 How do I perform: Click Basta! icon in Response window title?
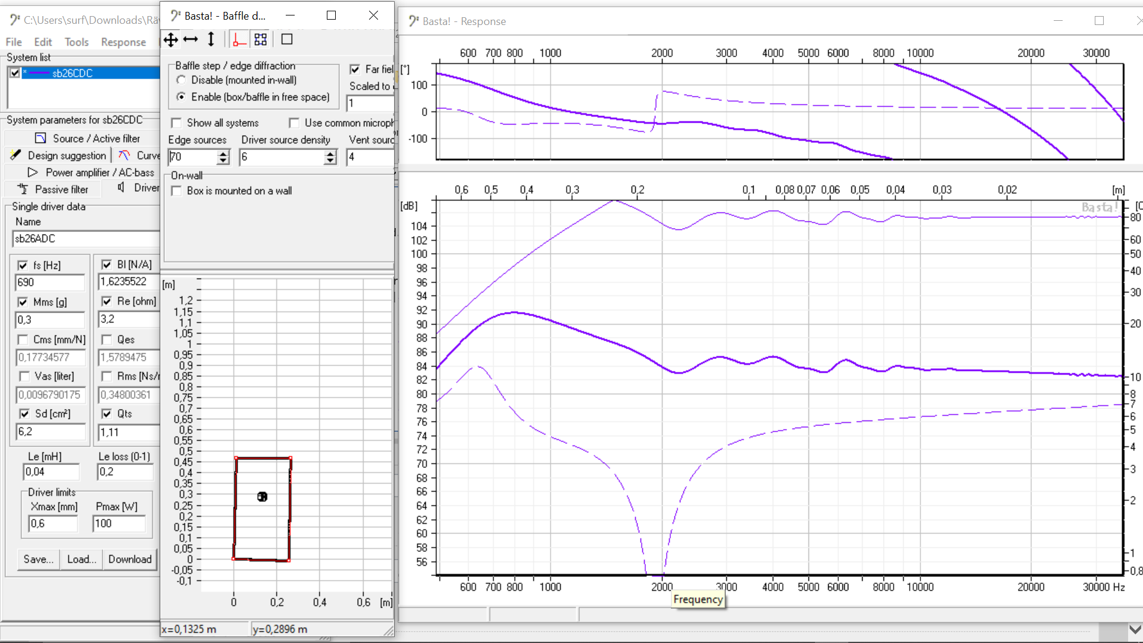414,21
